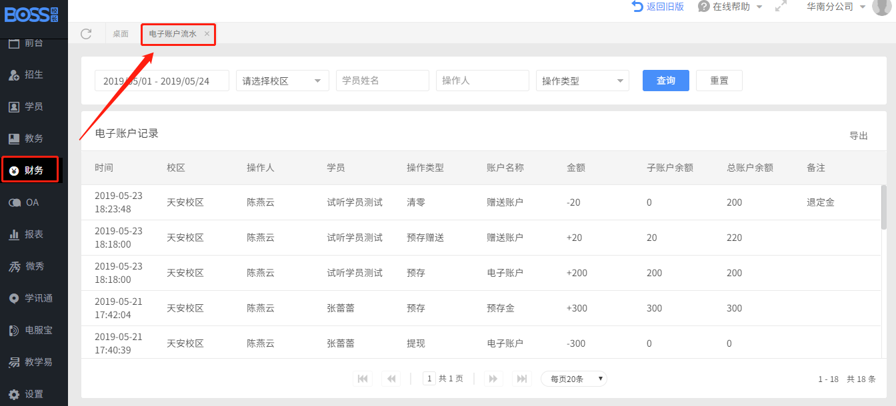Open the 操作类型 dropdown
This screenshot has width=896, height=406.
583,81
